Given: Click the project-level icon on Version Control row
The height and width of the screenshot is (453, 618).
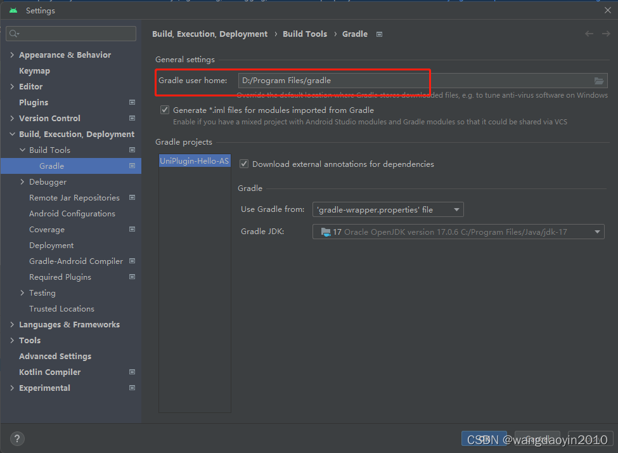Looking at the screenshot, I should 132,118.
